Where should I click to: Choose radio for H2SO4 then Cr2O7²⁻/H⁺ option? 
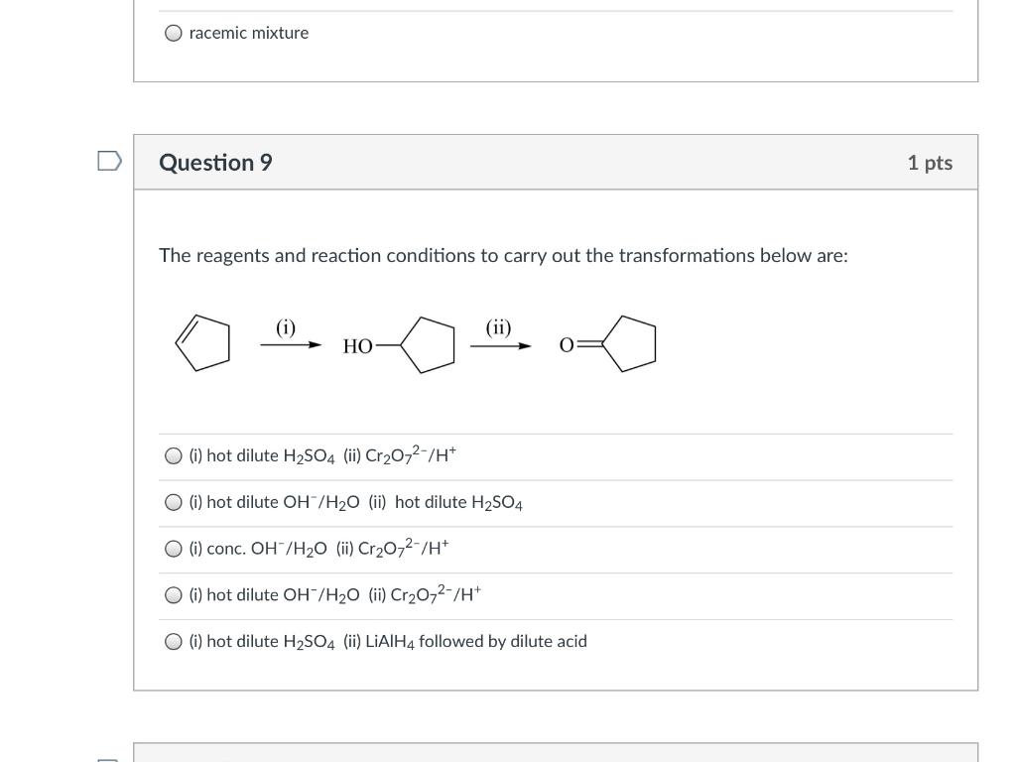click(174, 456)
